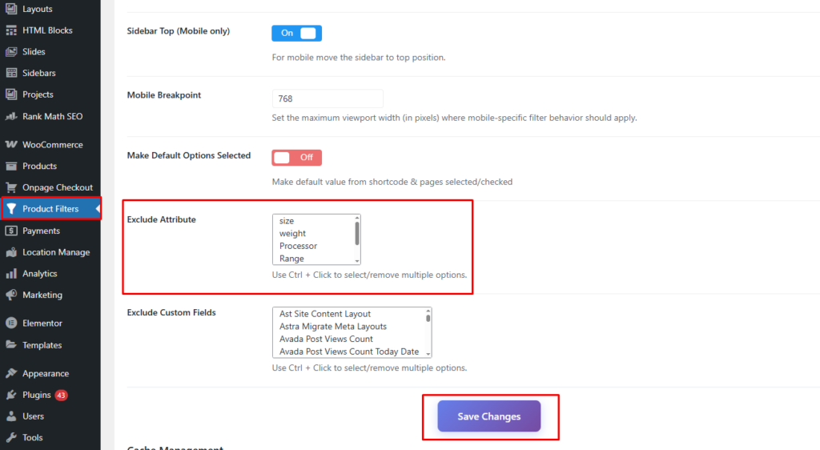
Task: Select 'Ast Site Content Layout' custom field
Action: click(325, 314)
